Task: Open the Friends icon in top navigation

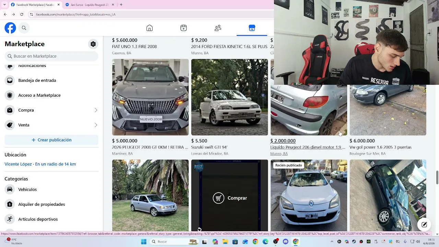Action: coord(218,28)
